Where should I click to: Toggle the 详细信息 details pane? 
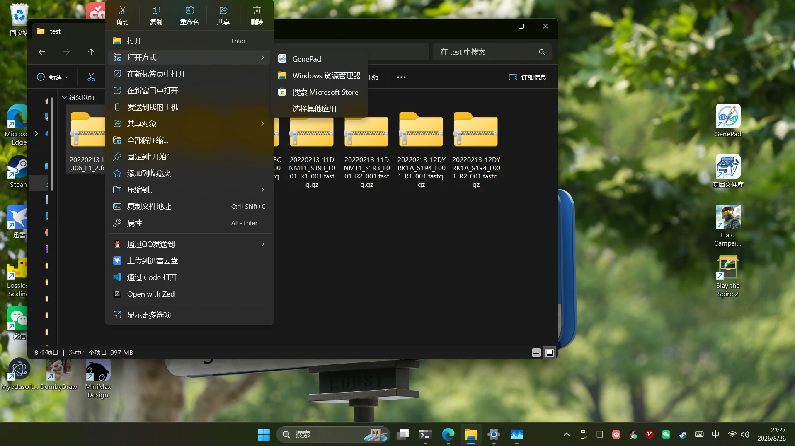(x=528, y=77)
